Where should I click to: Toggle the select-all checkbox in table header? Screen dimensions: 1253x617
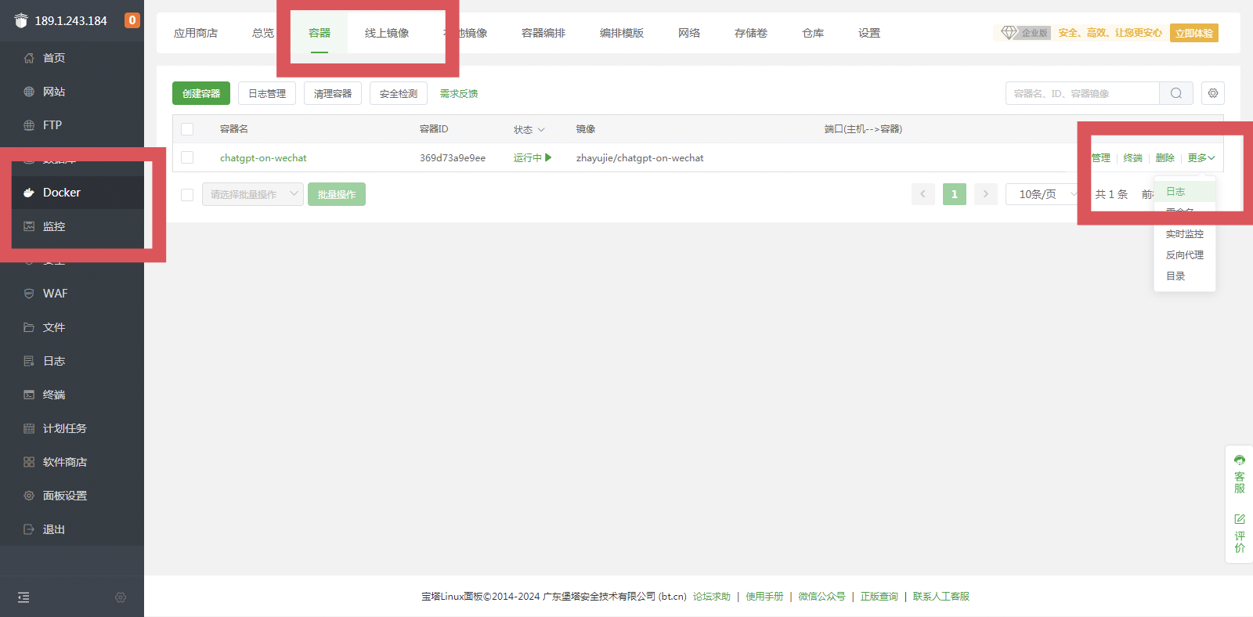point(187,129)
